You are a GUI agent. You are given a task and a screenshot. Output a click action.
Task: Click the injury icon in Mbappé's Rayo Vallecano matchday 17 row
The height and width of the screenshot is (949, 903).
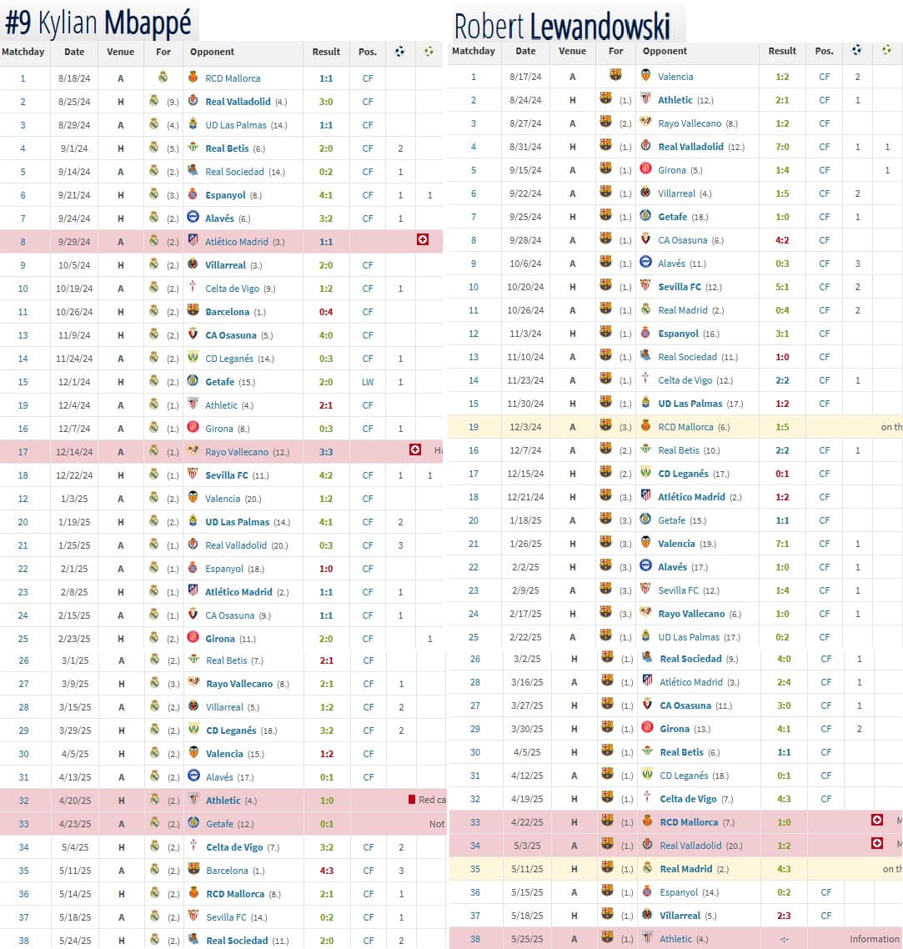tap(414, 450)
